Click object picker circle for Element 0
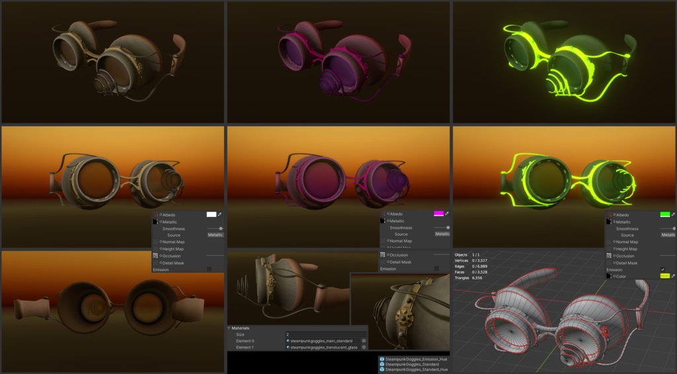Screen dimensions: 677x374 click(364, 341)
